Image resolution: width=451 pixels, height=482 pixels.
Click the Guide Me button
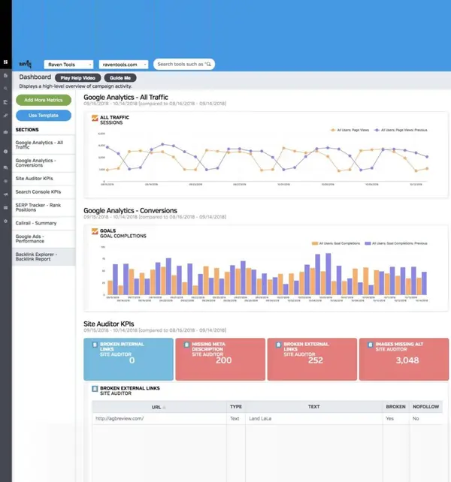point(120,78)
